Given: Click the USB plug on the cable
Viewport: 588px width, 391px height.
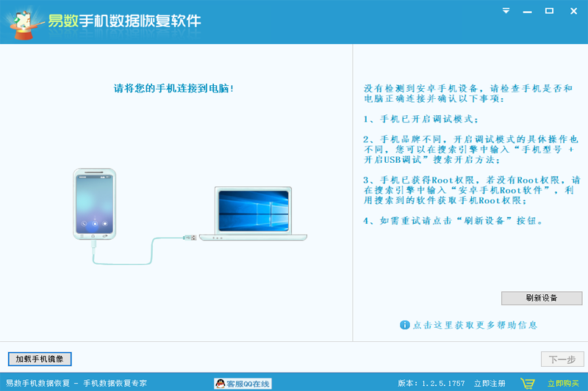Looking at the screenshot, I should click(x=190, y=237).
